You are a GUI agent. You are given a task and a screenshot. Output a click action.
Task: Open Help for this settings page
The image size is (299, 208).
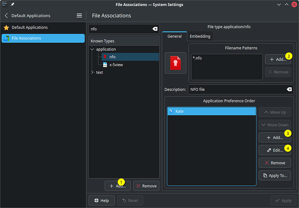pyautogui.click(x=101, y=201)
